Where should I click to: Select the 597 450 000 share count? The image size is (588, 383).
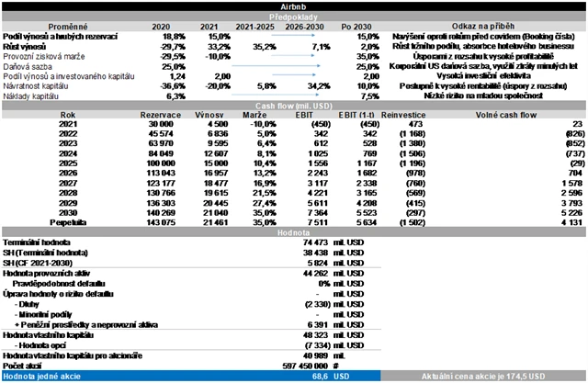point(305,366)
